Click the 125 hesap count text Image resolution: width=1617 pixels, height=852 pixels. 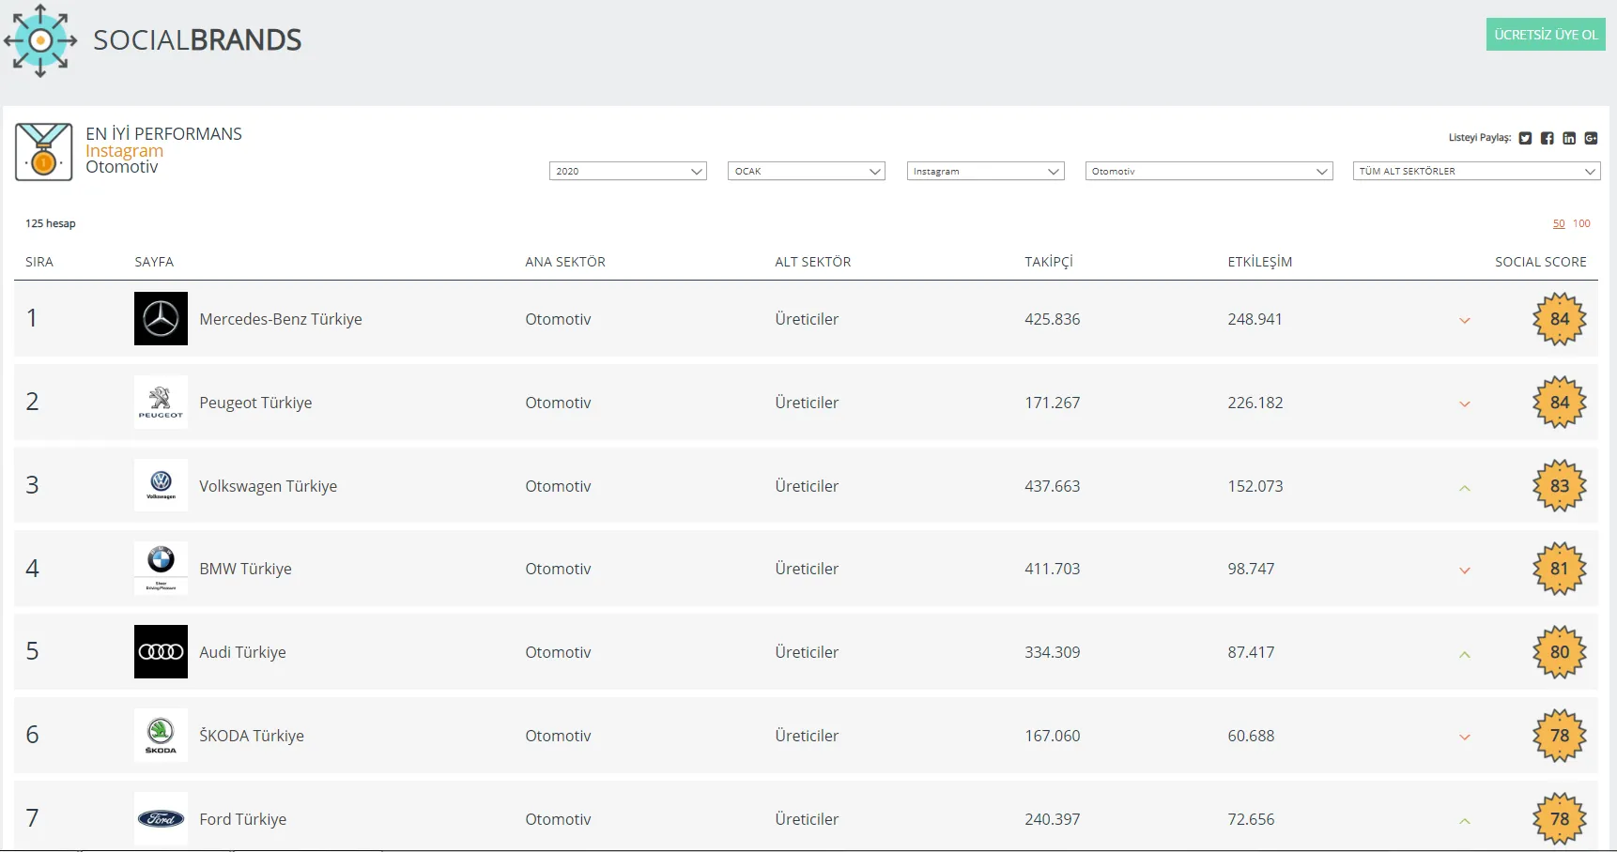click(51, 223)
